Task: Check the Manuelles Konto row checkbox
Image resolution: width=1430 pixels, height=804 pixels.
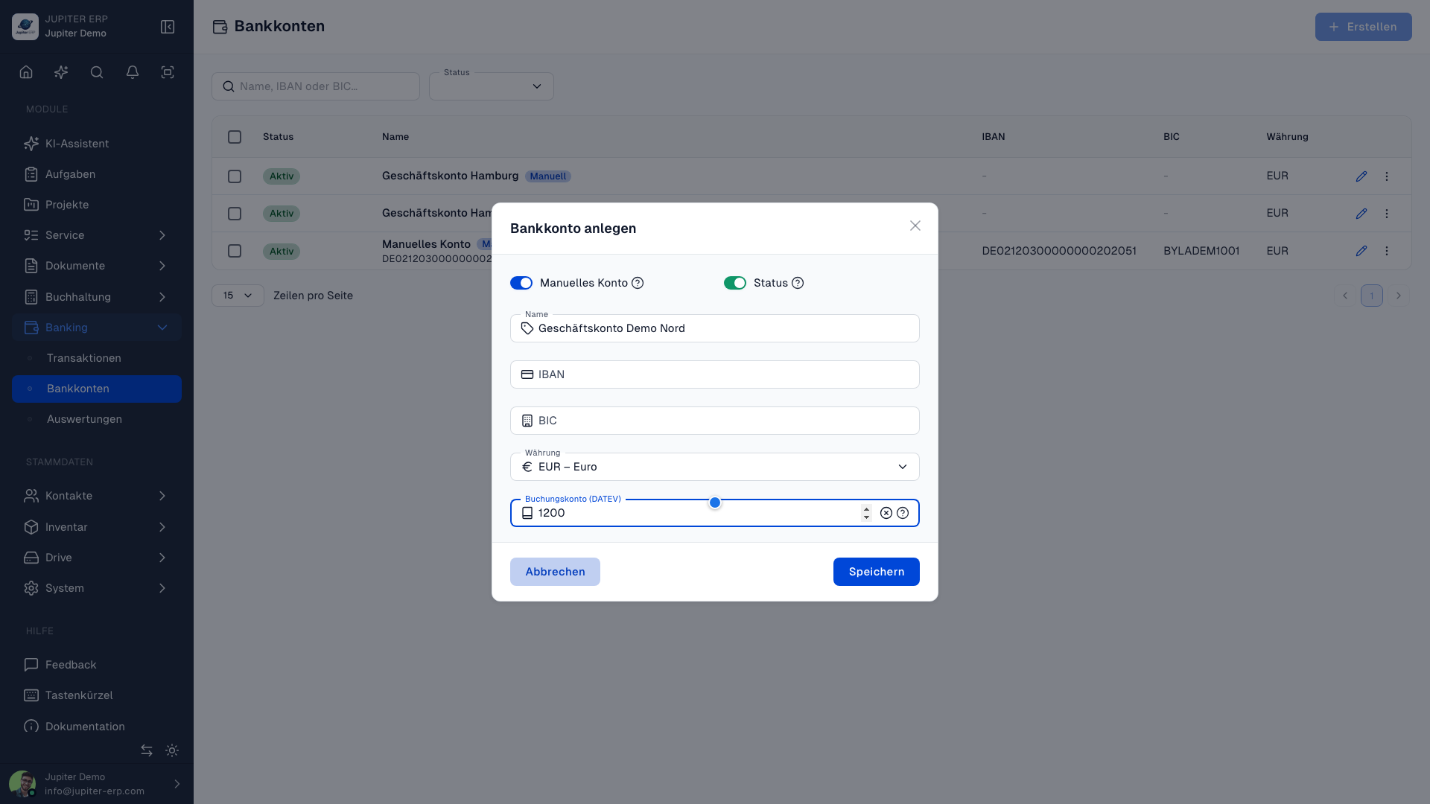Action: [x=235, y=251]
